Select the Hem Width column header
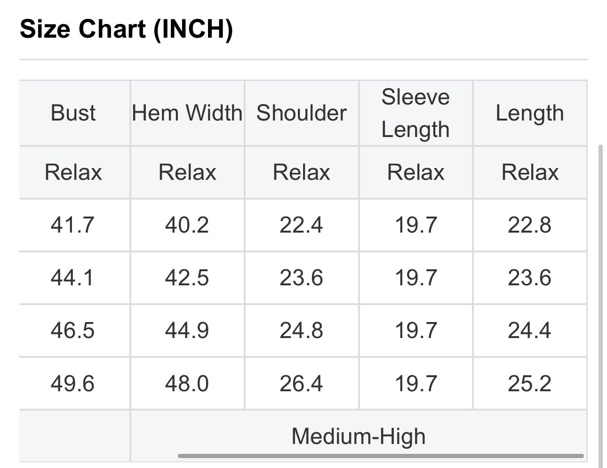Image resolution: width=607 pixels, height=468 pixels. coord(187,113)
